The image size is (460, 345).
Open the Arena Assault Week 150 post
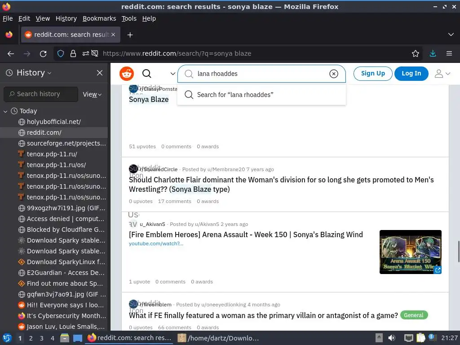click(x=246, y=234)
